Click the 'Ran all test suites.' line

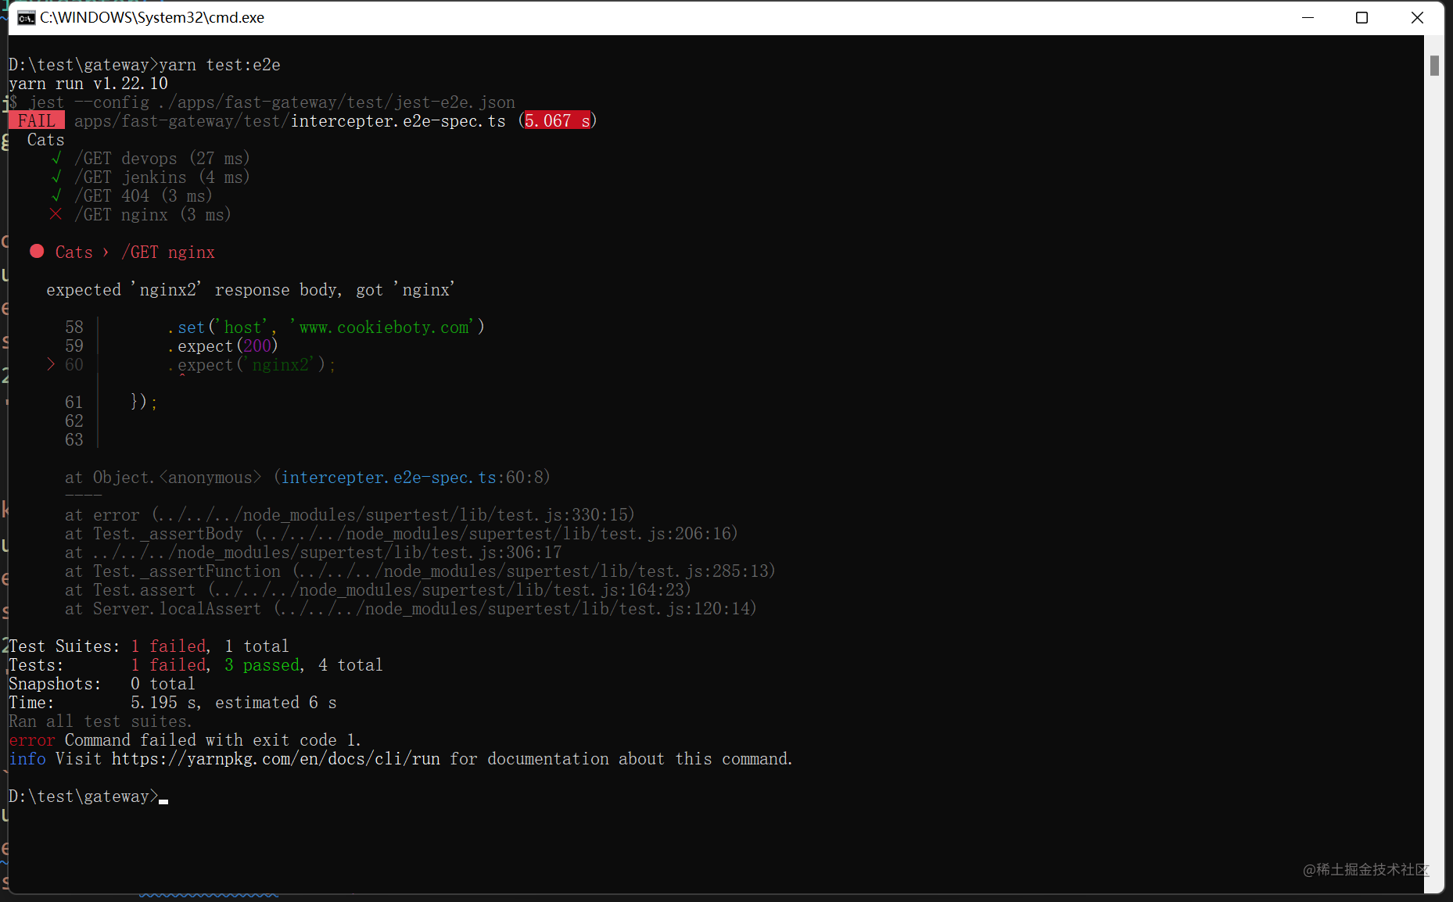[x=100, y=721]
